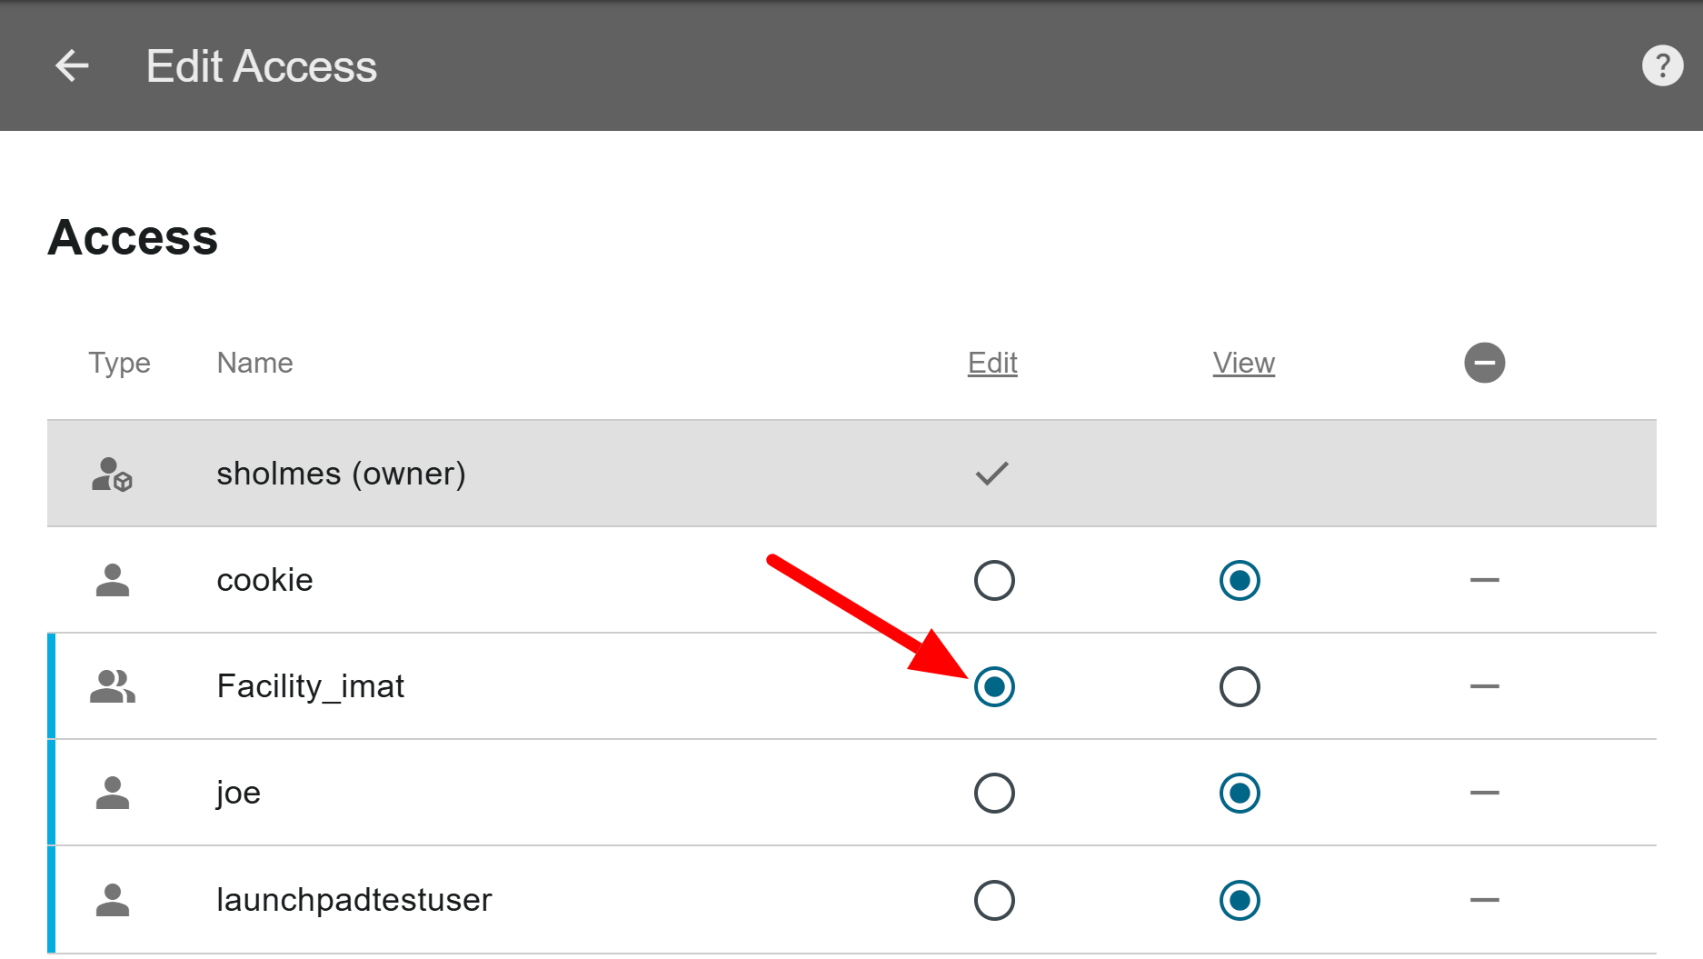This screenshot has height=959, width=1703.
Task: Click the person icon next to cookie
Action: 112,580
